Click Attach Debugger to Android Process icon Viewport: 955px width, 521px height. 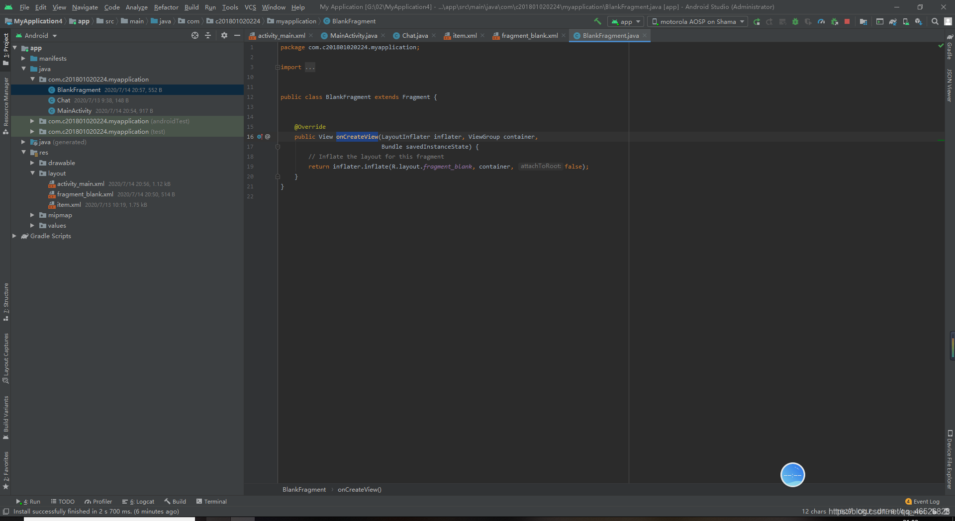pyautogui.click(x=834, y=21)
